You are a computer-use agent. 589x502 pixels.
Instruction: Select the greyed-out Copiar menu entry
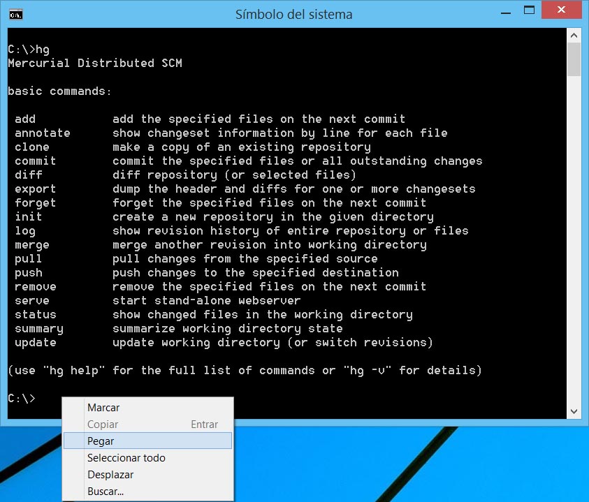click(x=103, y=425)
